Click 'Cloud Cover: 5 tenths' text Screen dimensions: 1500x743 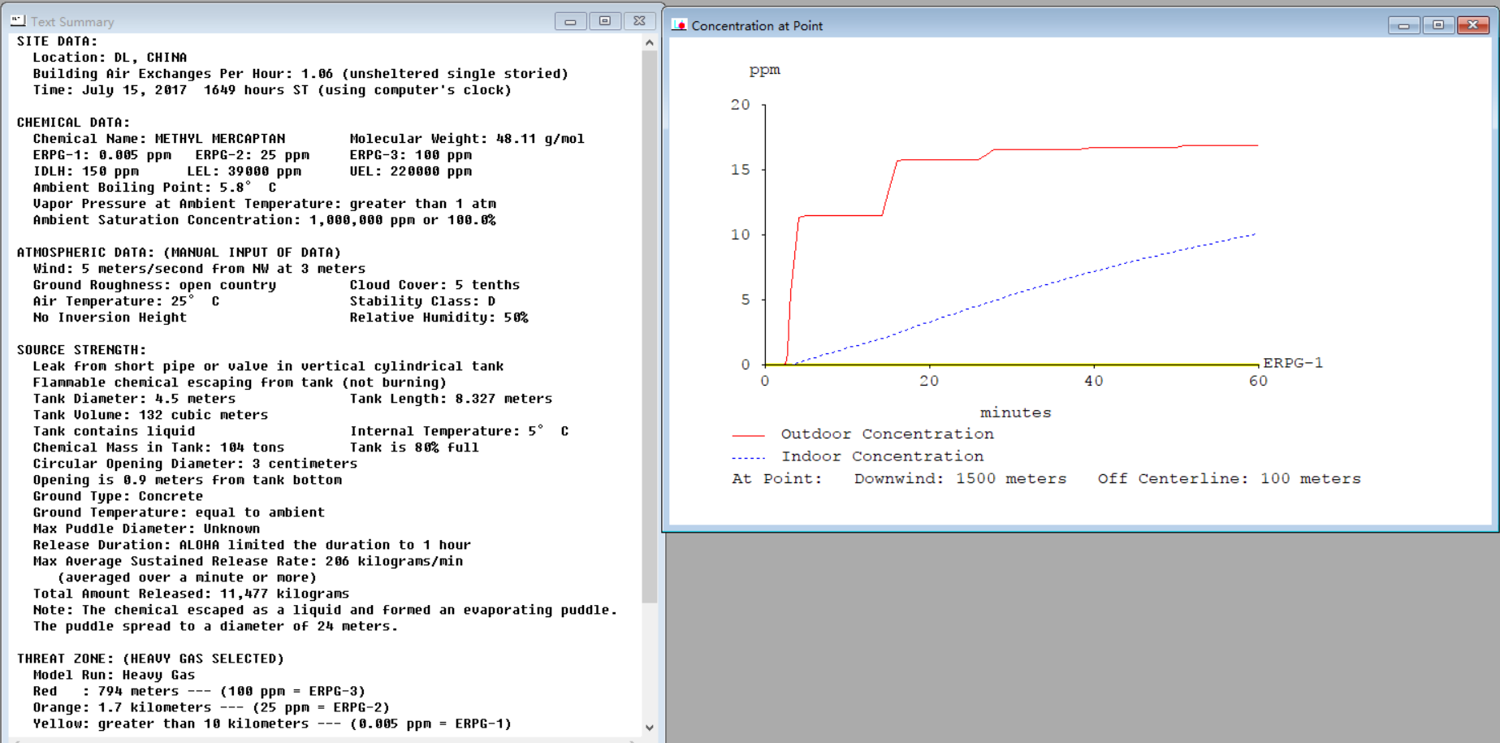click(x=434, y=285)
